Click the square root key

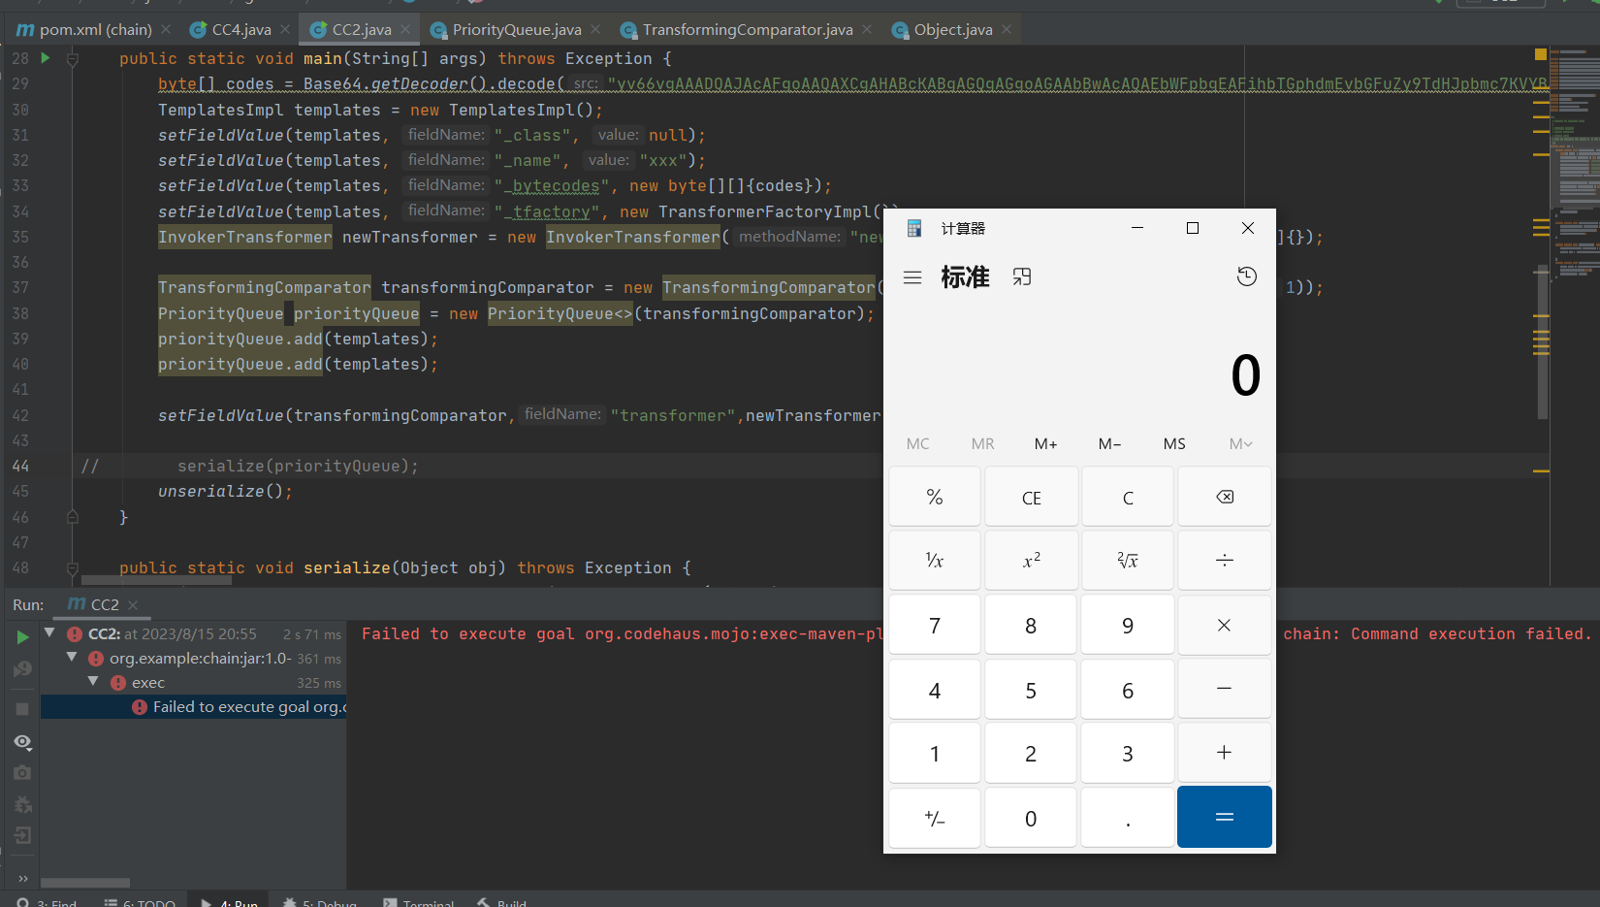point(1128,560)
